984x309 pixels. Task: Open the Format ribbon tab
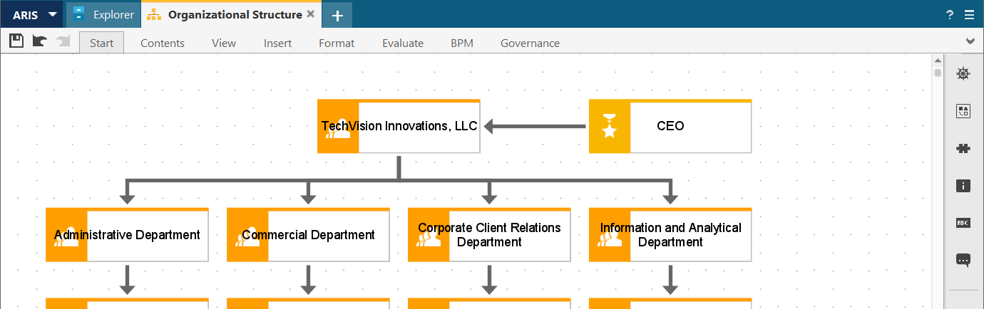[x=337, y=43]
